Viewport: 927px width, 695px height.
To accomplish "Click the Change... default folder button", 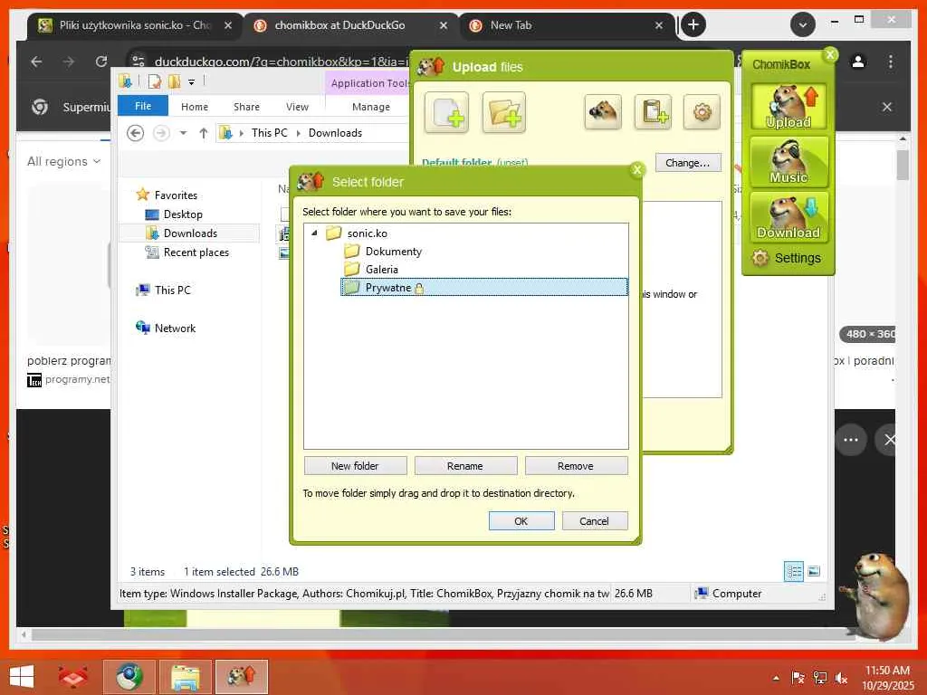I will coord(688,163).
